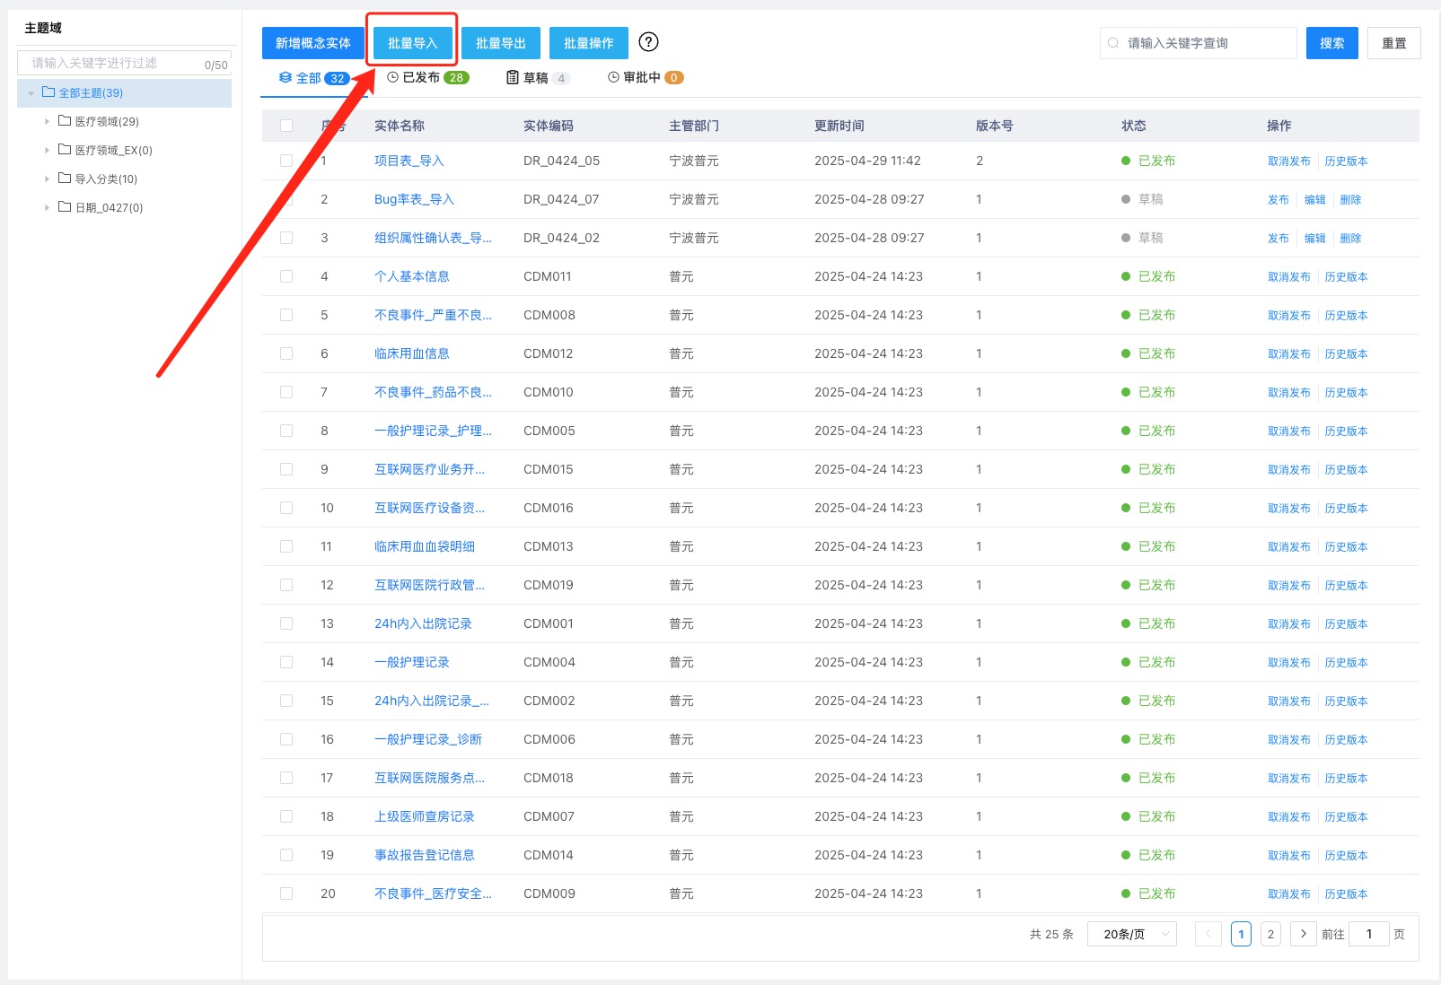
Task: Click the magnifier icon in keyword search box
Action: click(1115, 42)
